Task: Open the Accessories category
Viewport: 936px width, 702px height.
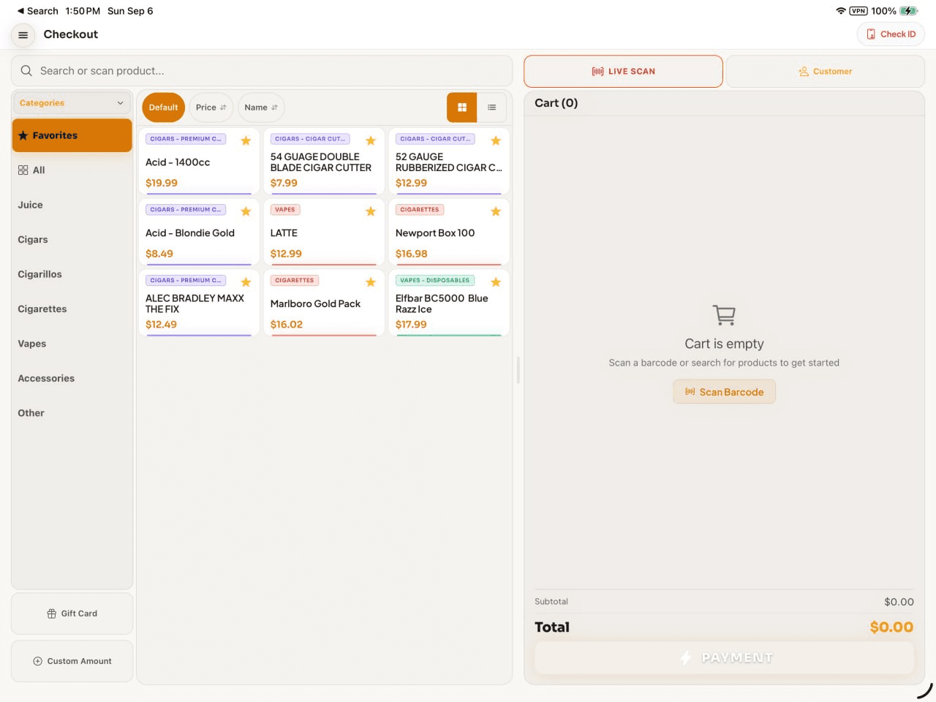Action: [72, 379]
